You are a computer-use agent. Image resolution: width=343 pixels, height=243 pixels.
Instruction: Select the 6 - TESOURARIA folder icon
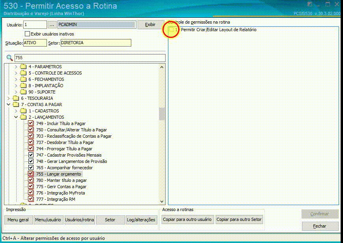[16, 98]
